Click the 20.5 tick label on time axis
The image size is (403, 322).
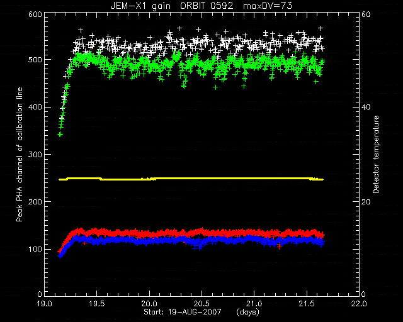pos(201,304)
